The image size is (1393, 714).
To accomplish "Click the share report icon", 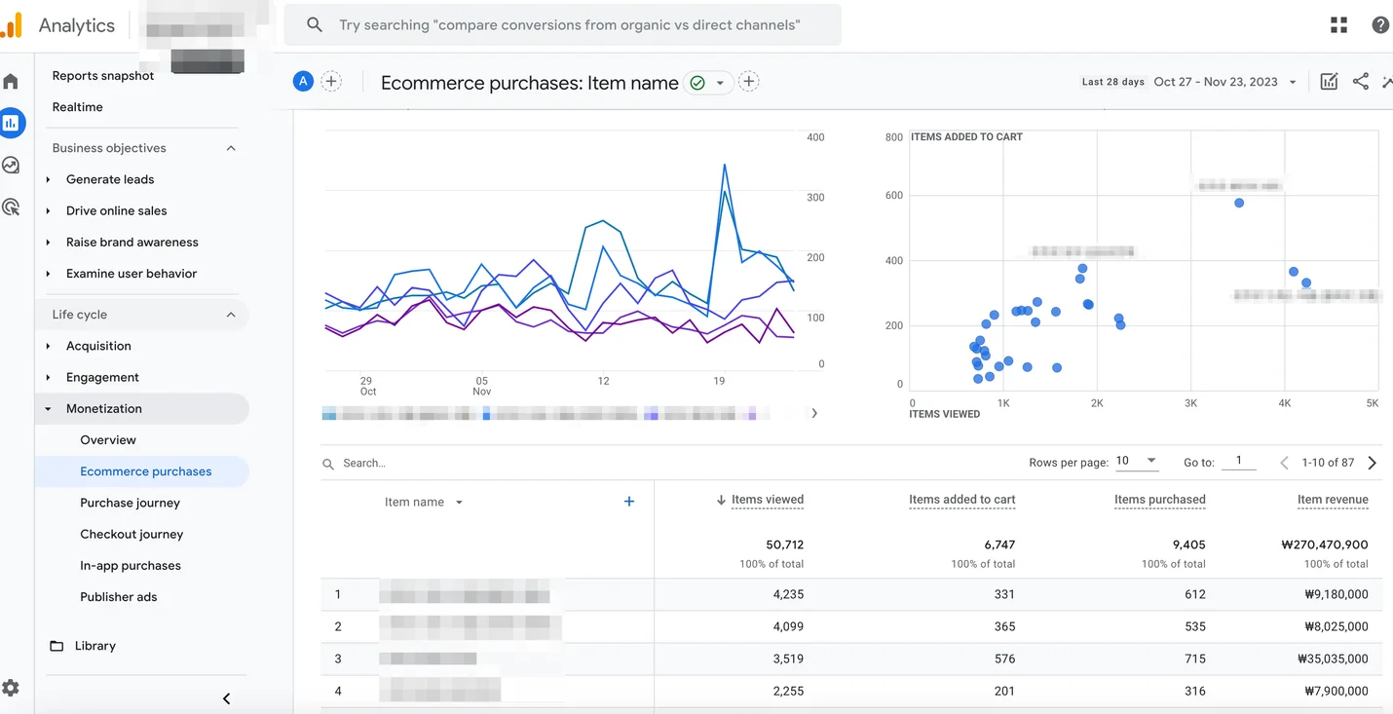I will pyautogui.click(x=1360, y=82).
